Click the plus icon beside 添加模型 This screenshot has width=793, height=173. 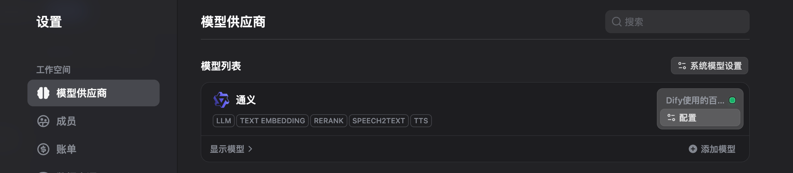pyautogui.click(x=693, y=149)
